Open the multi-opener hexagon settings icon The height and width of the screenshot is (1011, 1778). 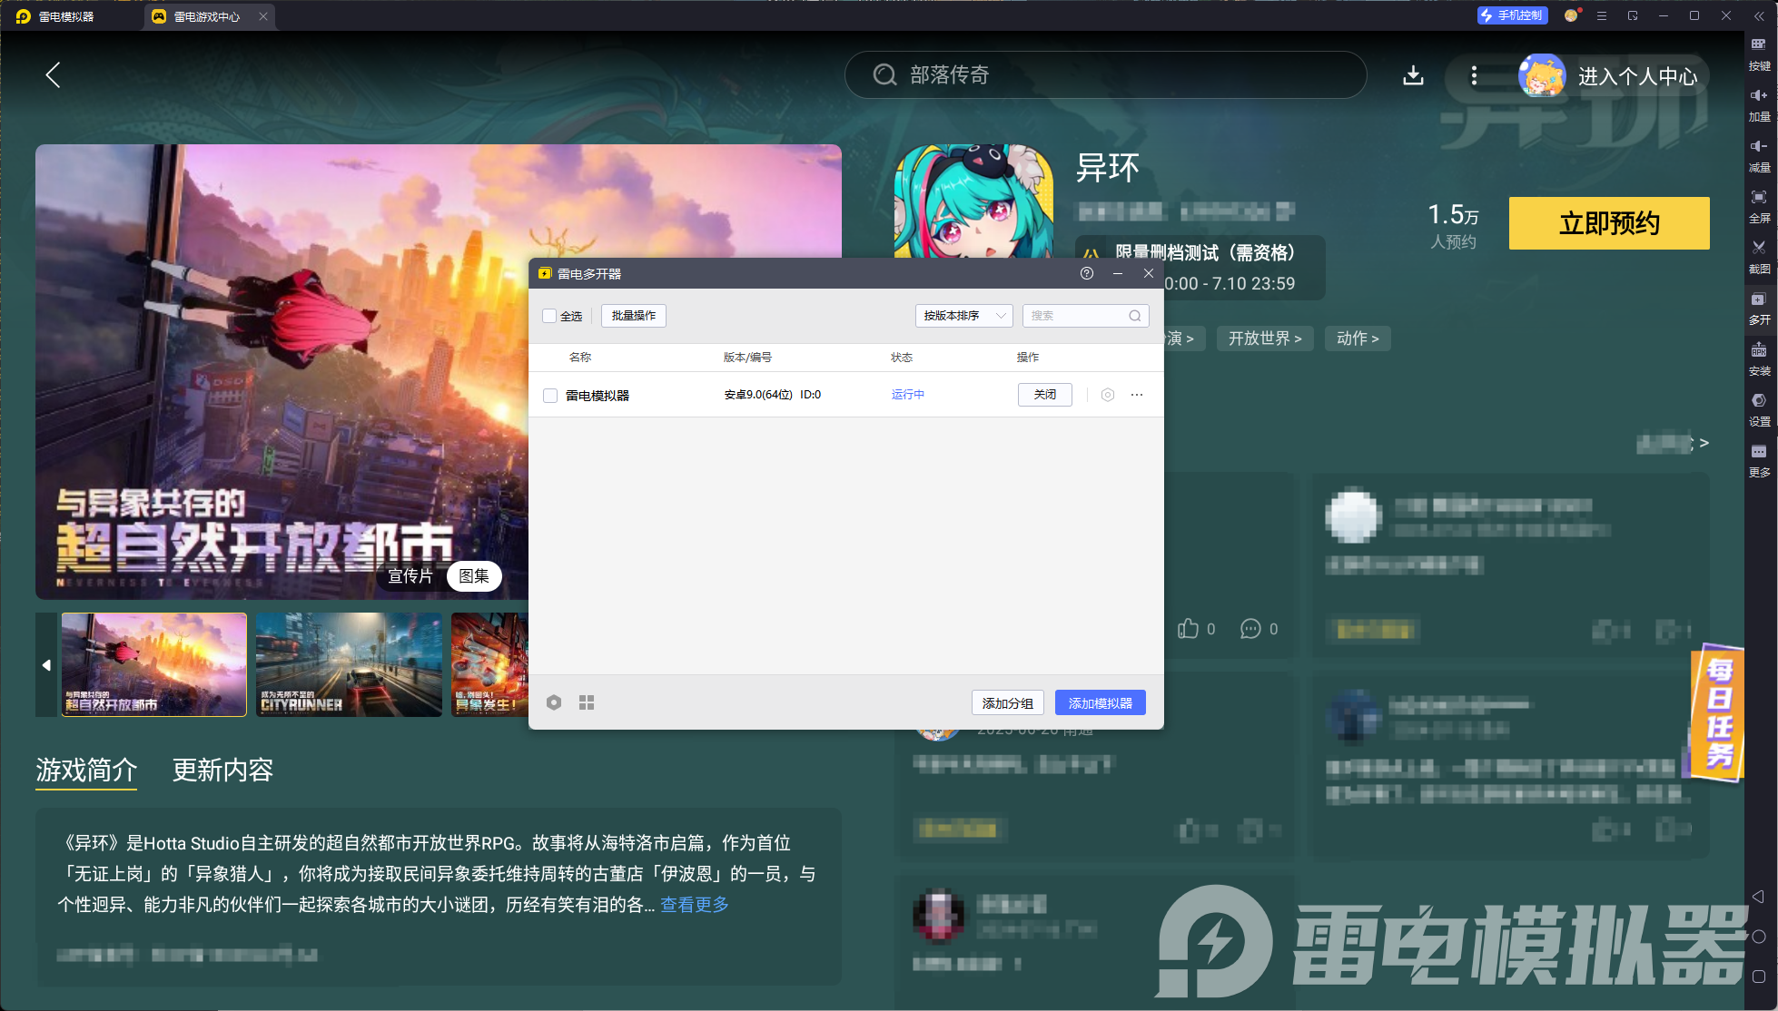(554, 702)
